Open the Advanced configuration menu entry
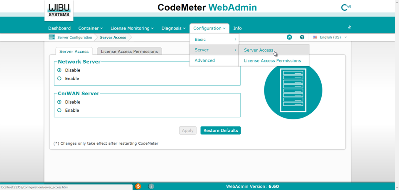Screen dimensions: 399x190 tap(205, 61)
